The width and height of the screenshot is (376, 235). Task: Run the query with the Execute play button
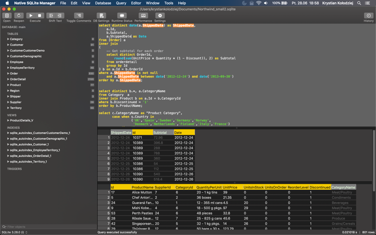[x=31, y=16]
